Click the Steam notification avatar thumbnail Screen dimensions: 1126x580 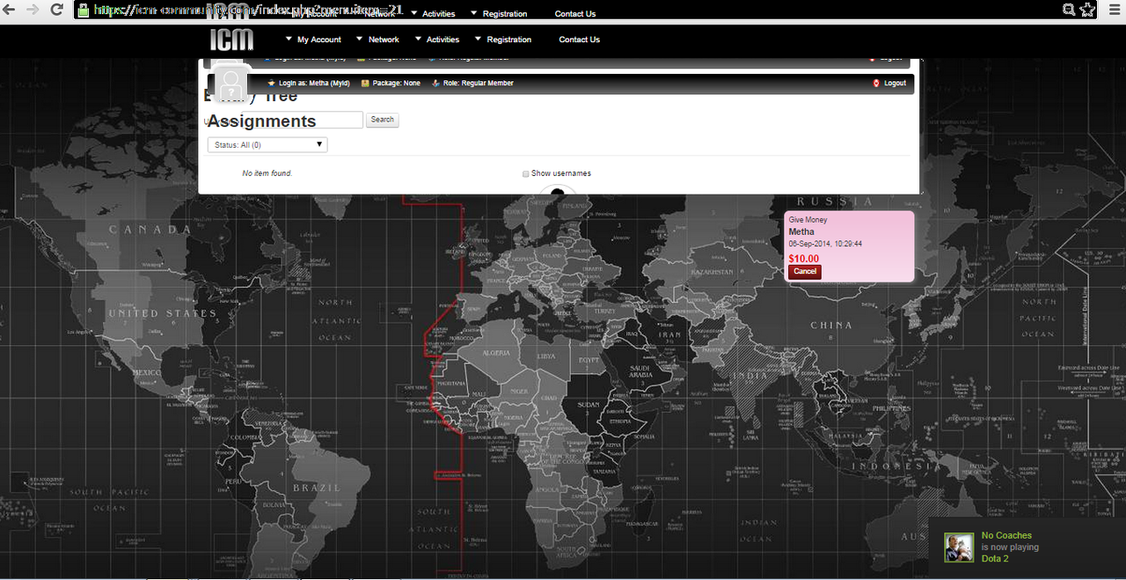959,547
